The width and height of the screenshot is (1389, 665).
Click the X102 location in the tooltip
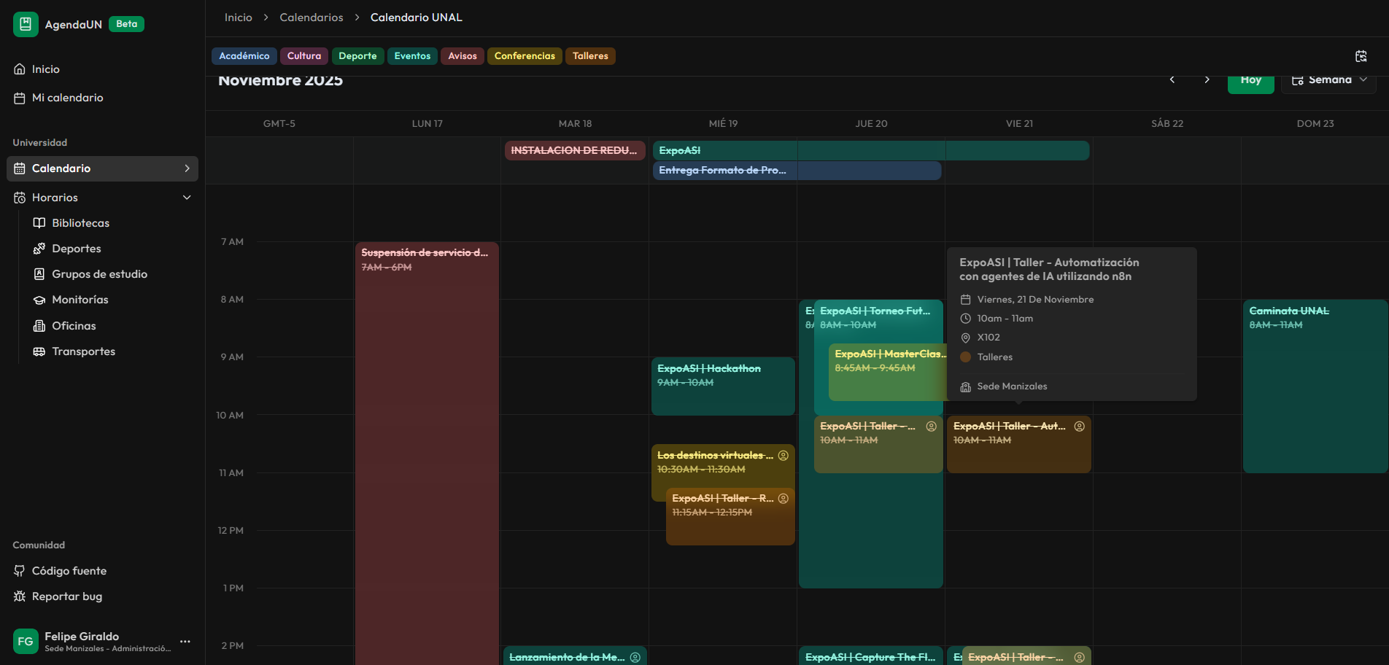click(x=988, y=338)
